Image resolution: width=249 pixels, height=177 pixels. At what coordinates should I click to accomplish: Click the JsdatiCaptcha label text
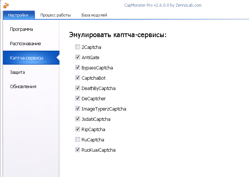coord(96,119)
